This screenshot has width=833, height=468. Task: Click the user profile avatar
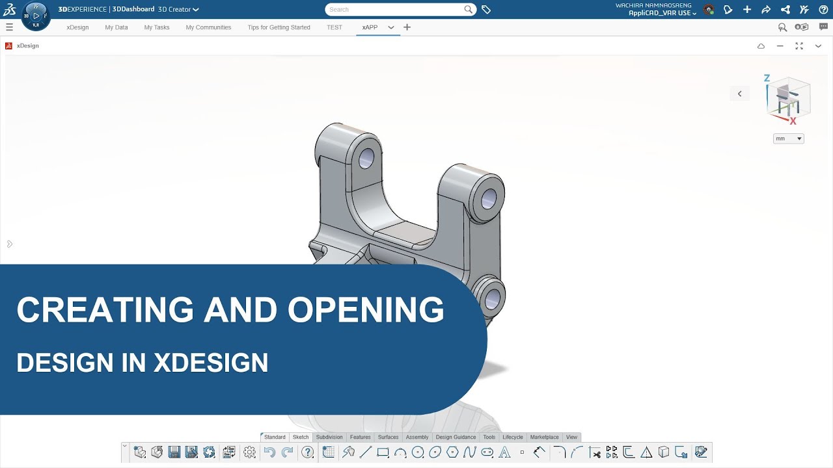pos(709,10)
